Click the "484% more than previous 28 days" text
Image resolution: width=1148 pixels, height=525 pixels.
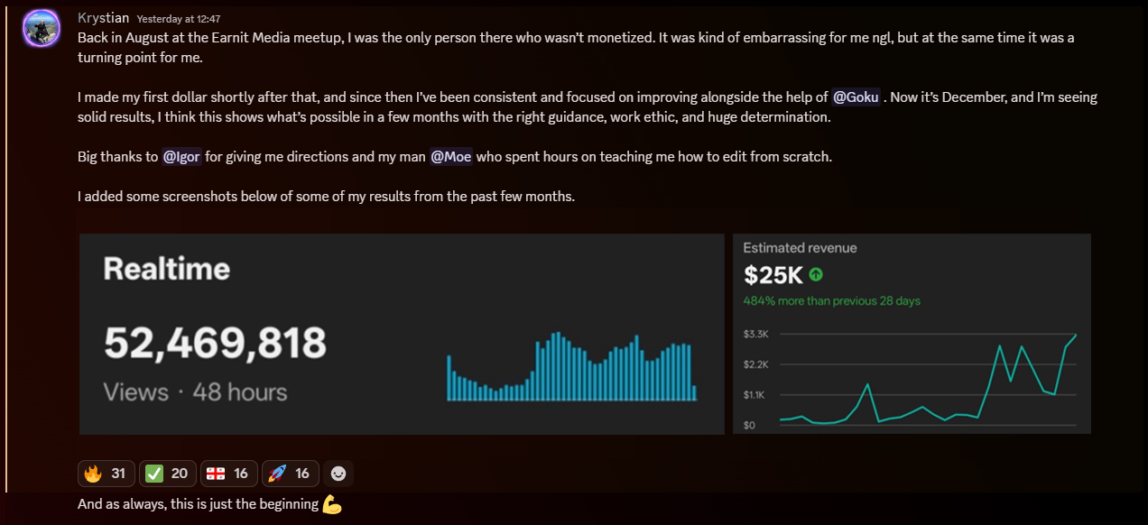[831, 300]
